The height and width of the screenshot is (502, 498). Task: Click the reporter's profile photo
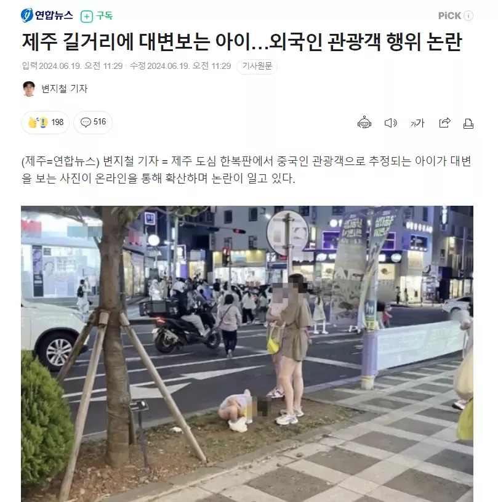tap(29, 89)
